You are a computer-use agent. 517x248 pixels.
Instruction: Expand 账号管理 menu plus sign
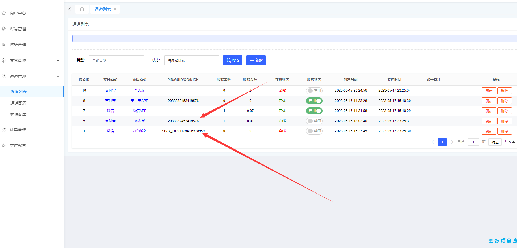58,29
